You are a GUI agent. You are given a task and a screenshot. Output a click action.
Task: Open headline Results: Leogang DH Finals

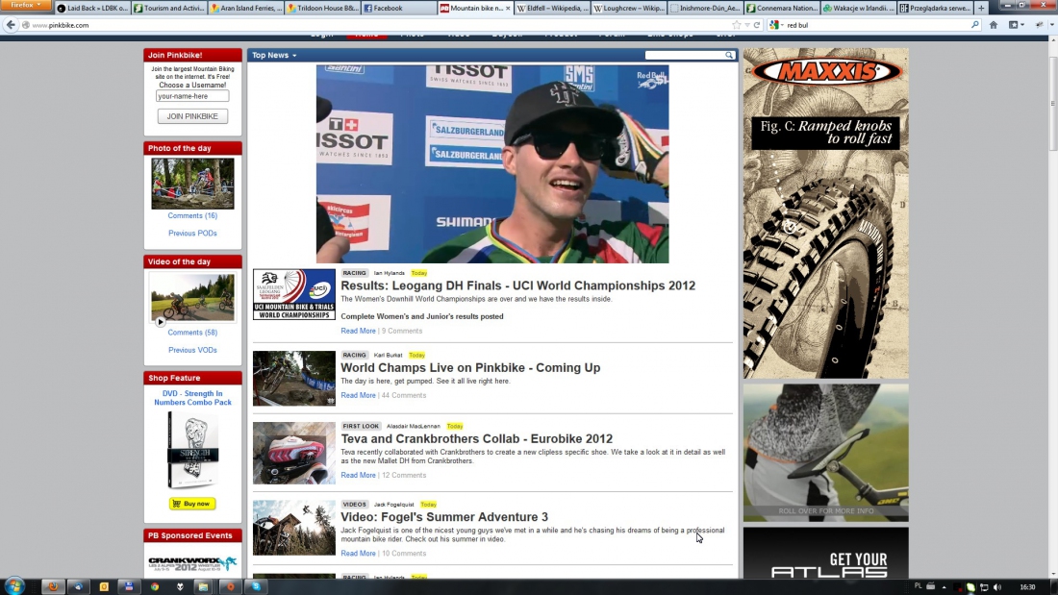[x=517, y=285]
